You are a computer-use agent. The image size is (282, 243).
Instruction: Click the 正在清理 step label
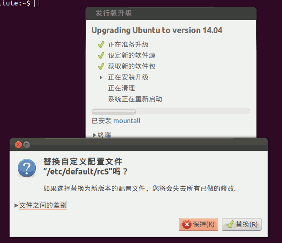(121, 88)
